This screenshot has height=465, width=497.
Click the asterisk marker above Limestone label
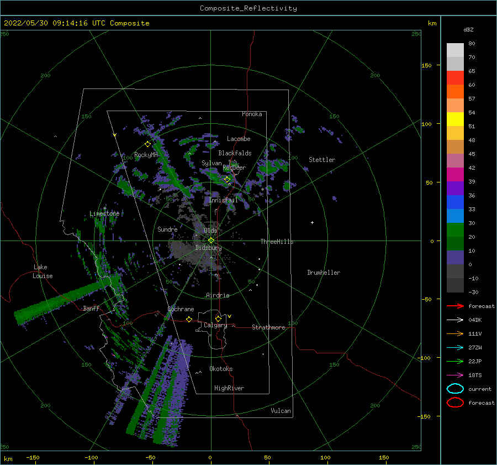click(x=105, y=208)
